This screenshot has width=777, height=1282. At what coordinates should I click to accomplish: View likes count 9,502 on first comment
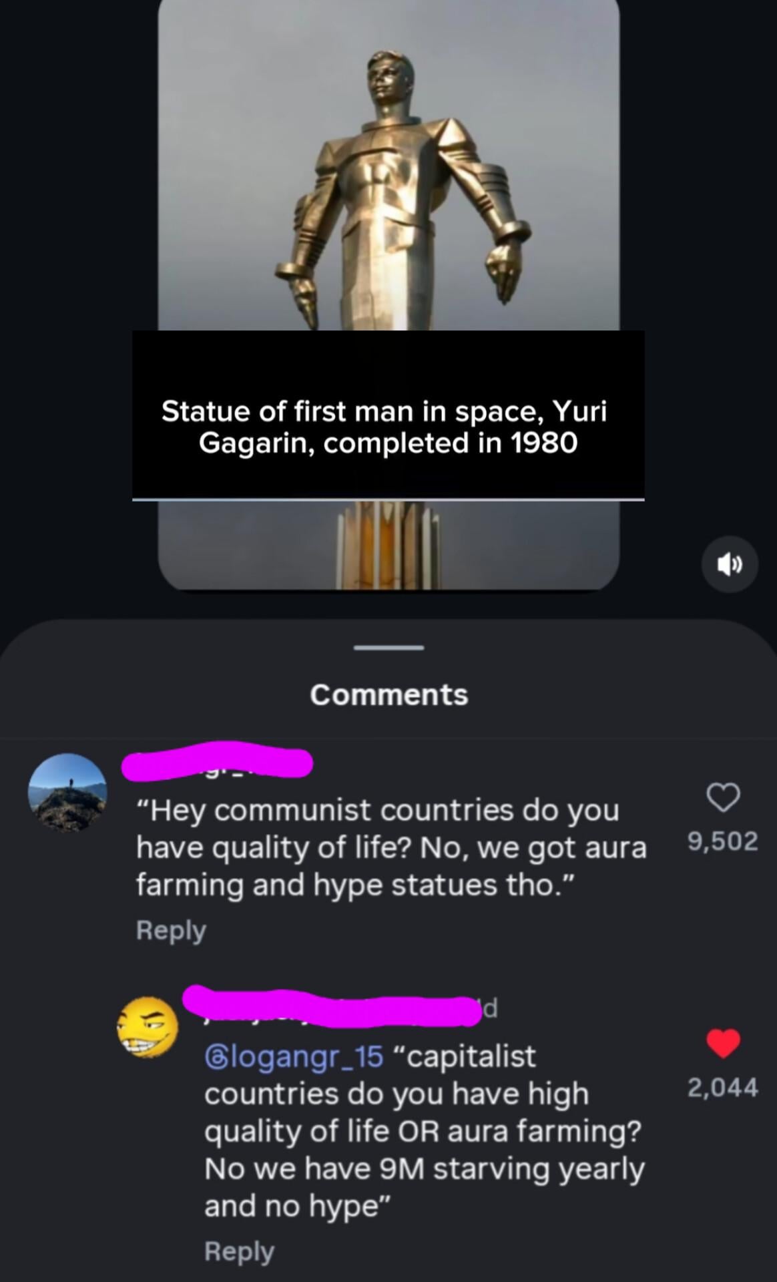pos(723,841)
